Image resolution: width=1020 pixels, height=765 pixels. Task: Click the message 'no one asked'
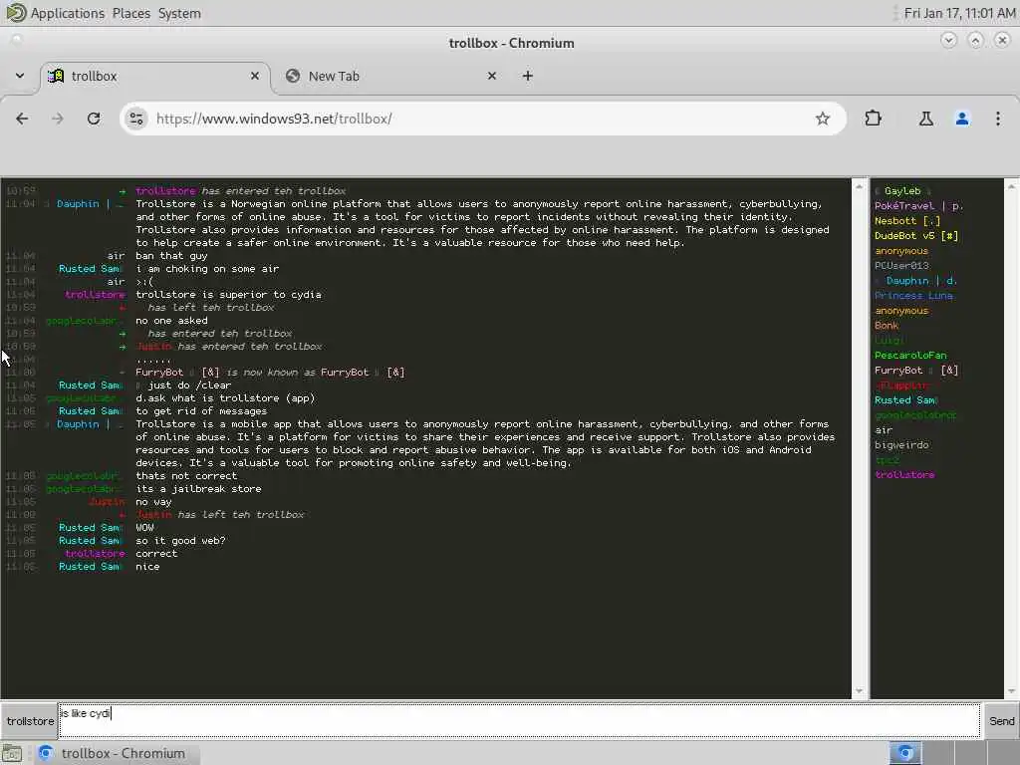click(171, 321)
